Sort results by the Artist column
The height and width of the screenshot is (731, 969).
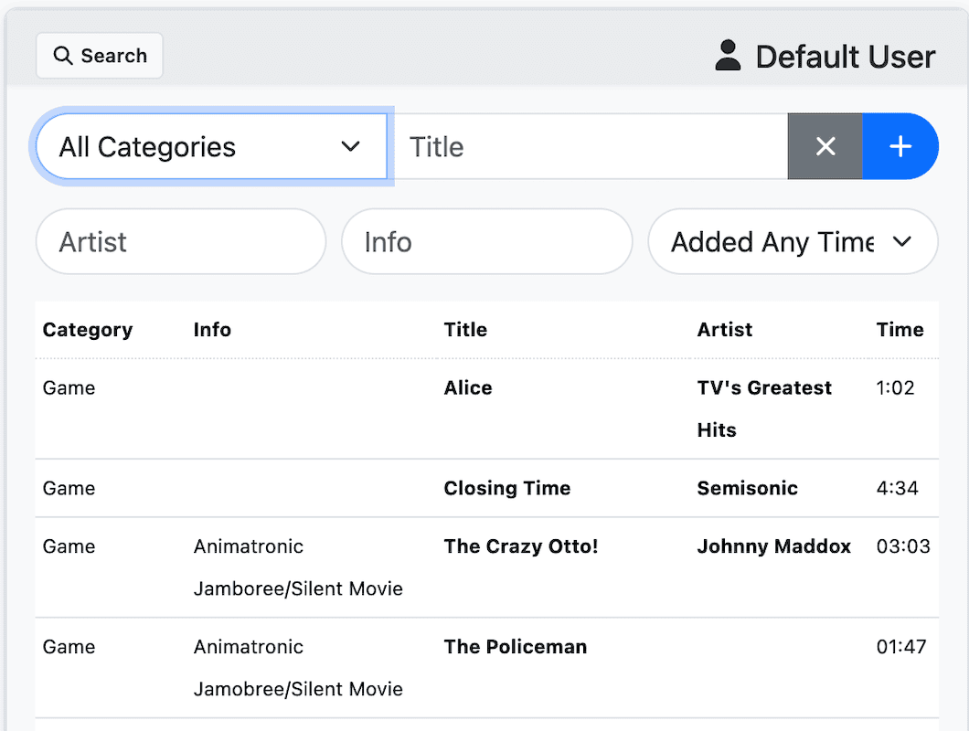tap(724, 330)
